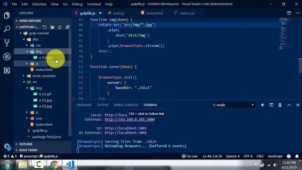
Task: Open the Selection menu
Action: [39, 4]
